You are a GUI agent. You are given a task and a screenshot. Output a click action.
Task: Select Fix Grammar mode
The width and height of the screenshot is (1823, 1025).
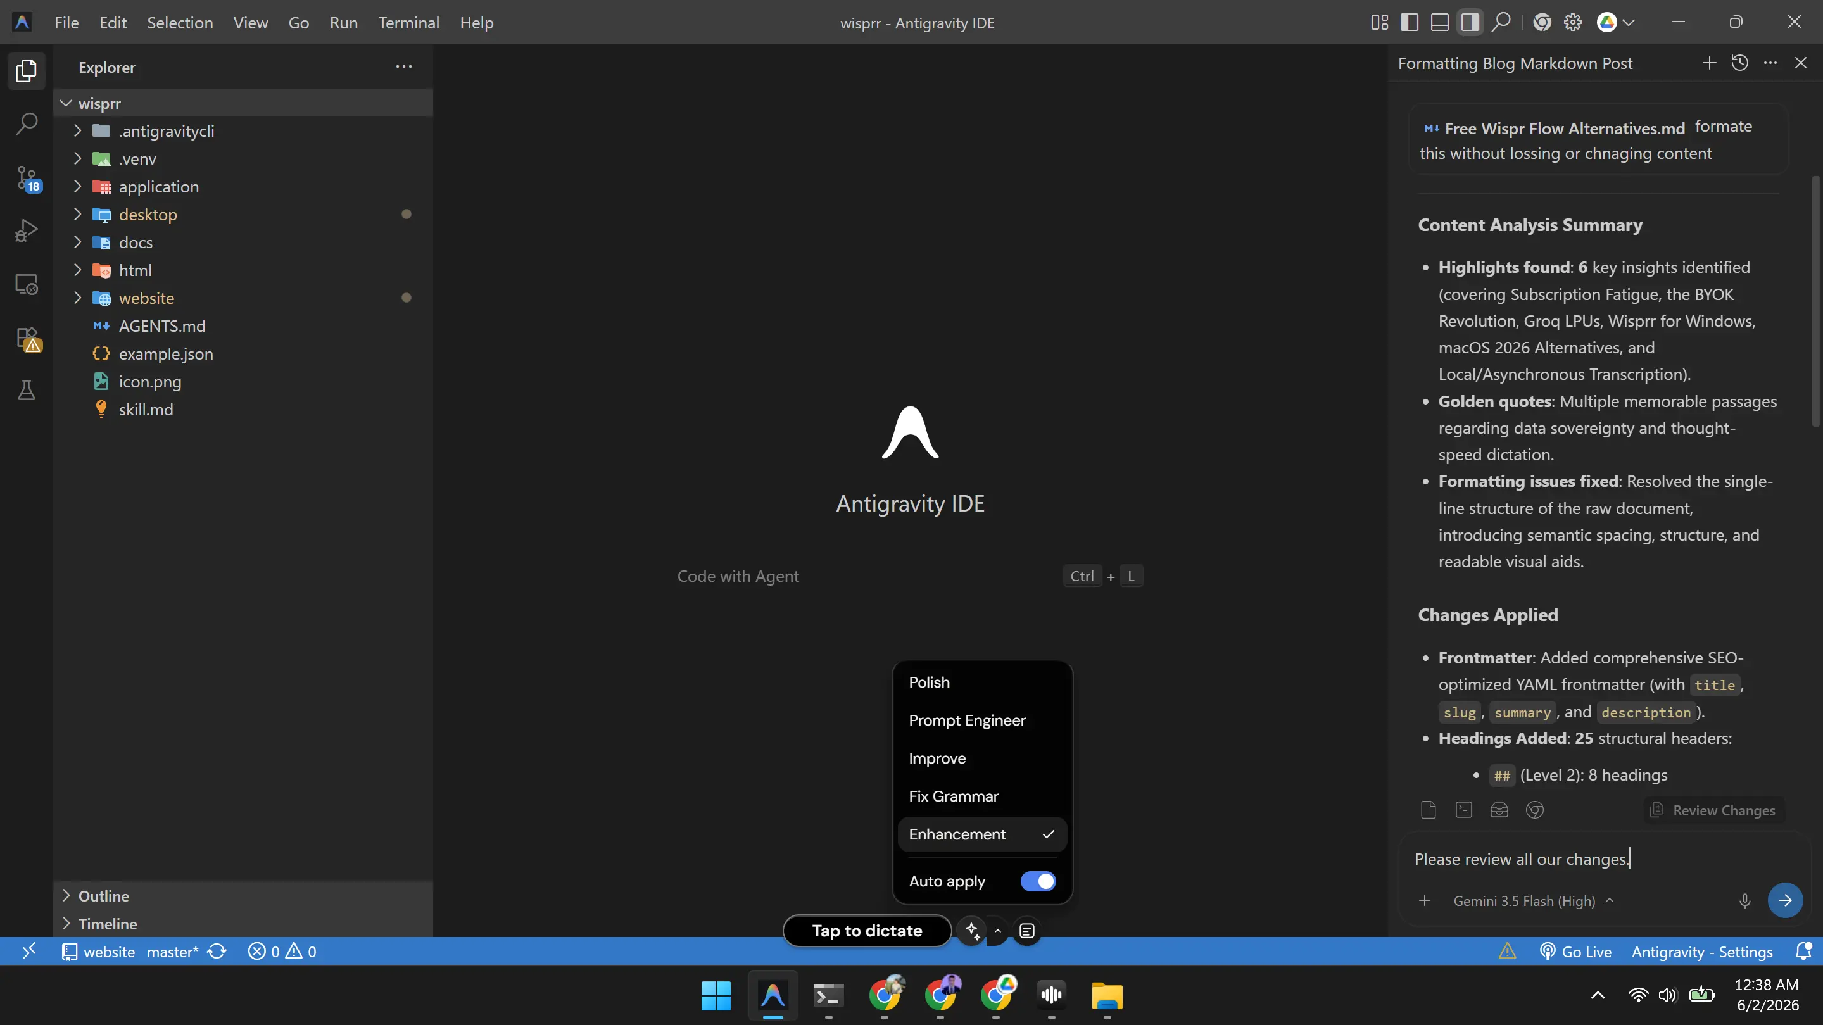click(981, 796)
